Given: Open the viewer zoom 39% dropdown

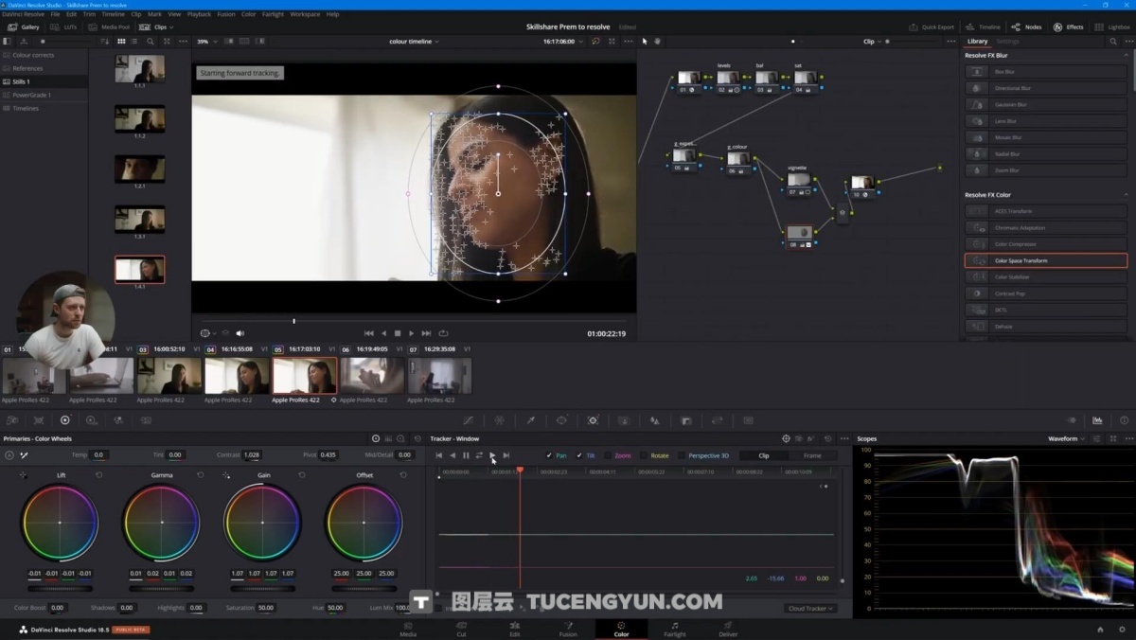Looking at the screenshot, I should click(x=205, y=42).
